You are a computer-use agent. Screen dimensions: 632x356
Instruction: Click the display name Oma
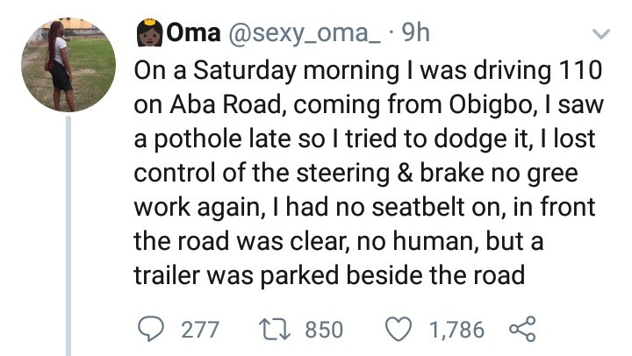[x=186, y=35]
